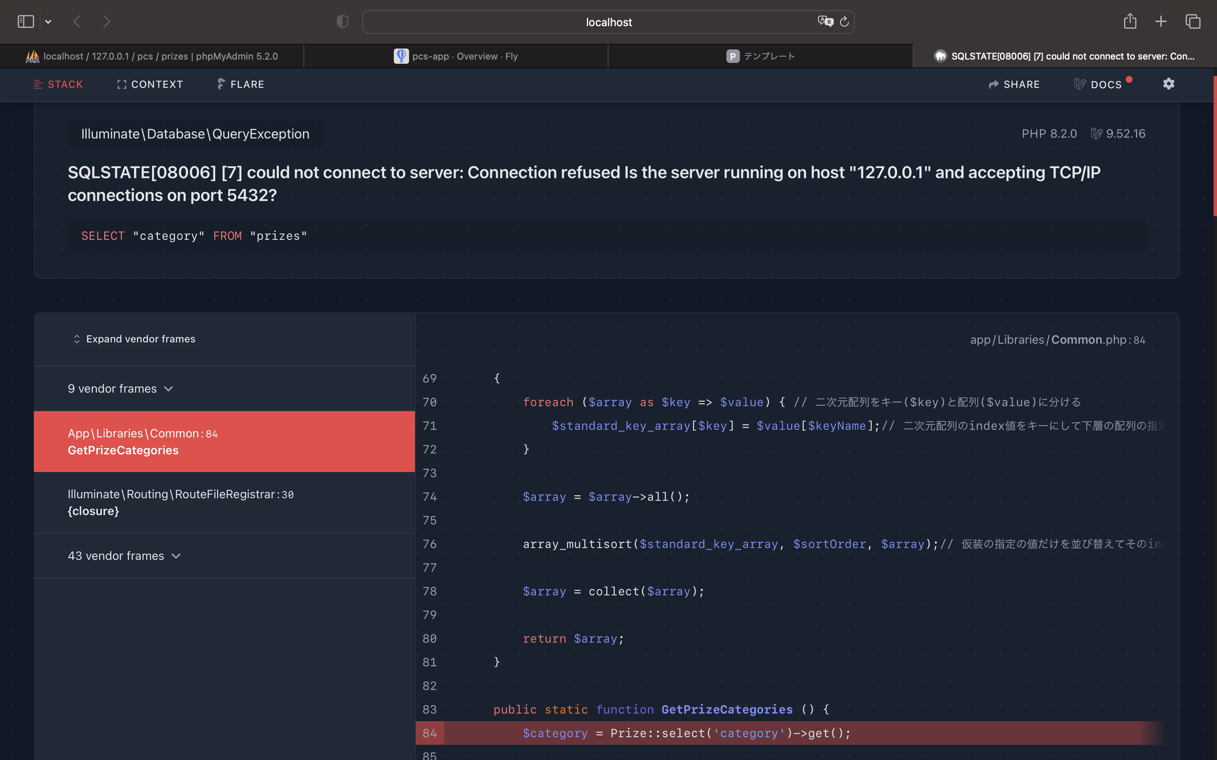Click the Safari sidebar toggle icon
This screenshot has width=1217, height=760.
(x=26, y=22)
